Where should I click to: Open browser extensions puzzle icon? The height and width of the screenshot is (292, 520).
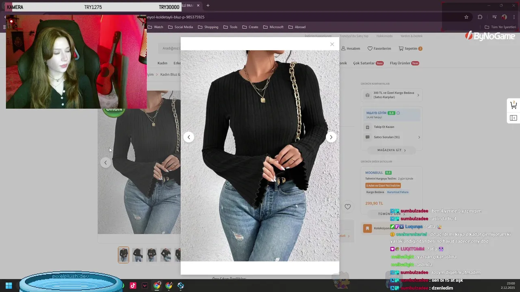coord(480,17)
